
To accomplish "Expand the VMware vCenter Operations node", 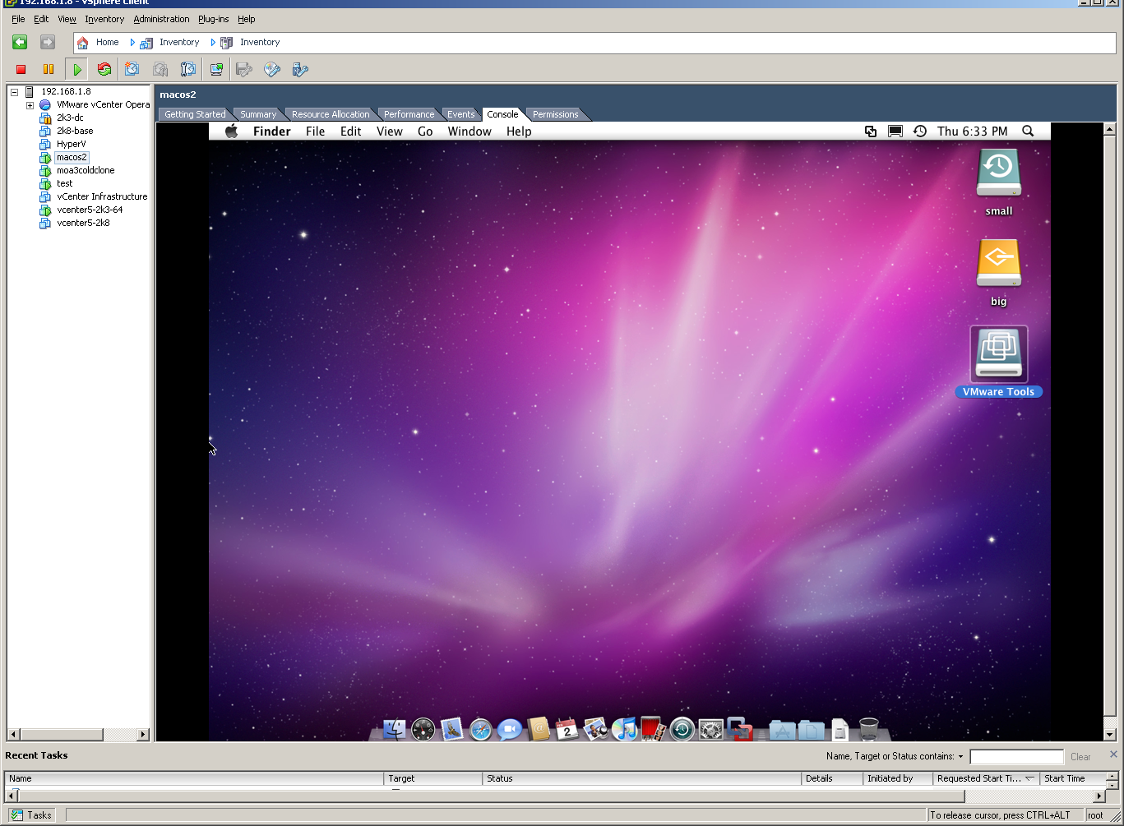I will pyautogui.click(x=30, y=105).
